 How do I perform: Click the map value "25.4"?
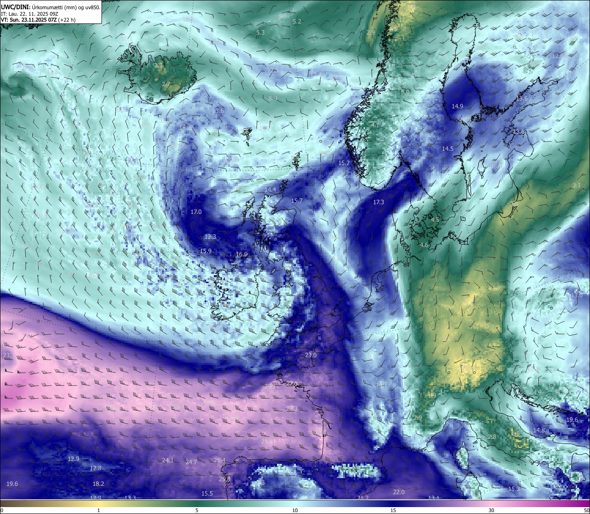click(x=219, y=461)
